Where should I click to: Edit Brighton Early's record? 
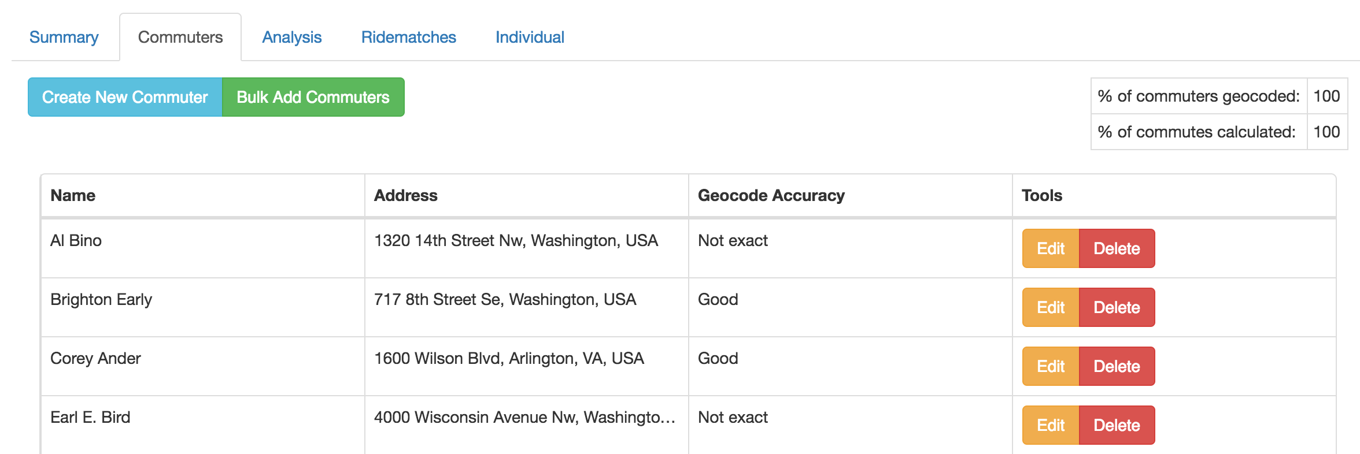[1051, 307]
